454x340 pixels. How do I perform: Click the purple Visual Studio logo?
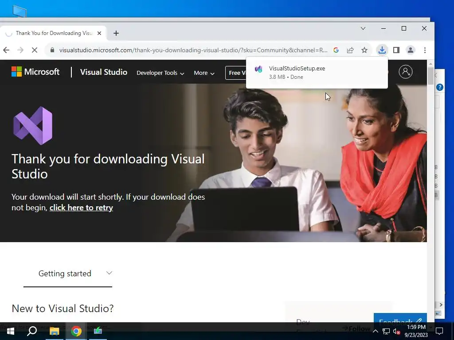(x=33, y=125)
